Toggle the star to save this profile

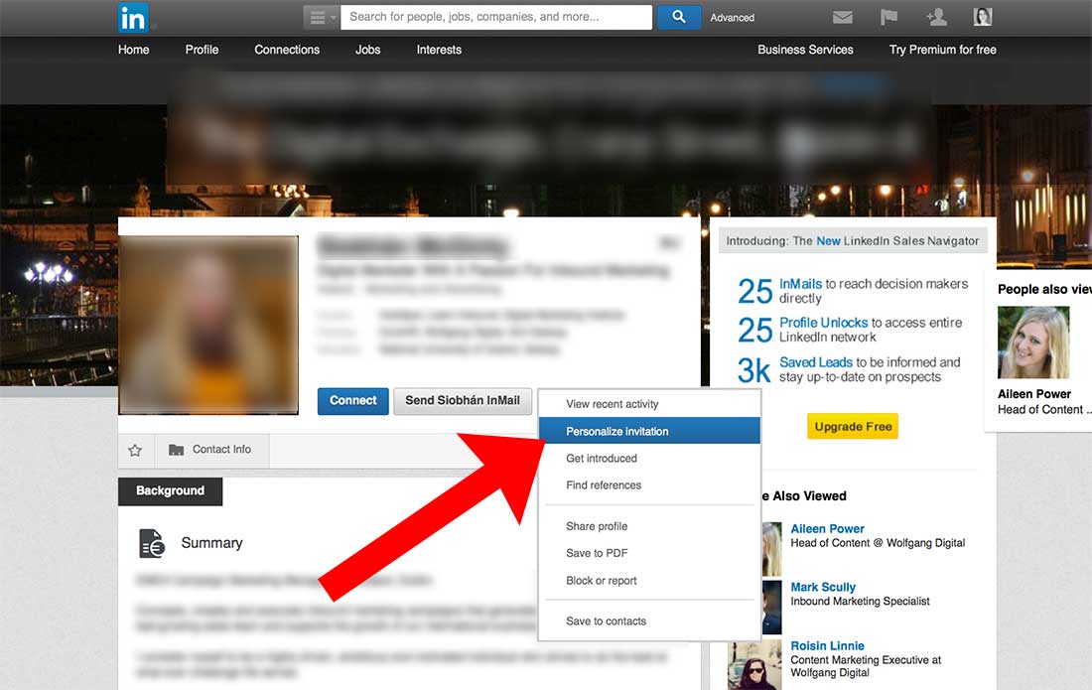click(135, 449)
